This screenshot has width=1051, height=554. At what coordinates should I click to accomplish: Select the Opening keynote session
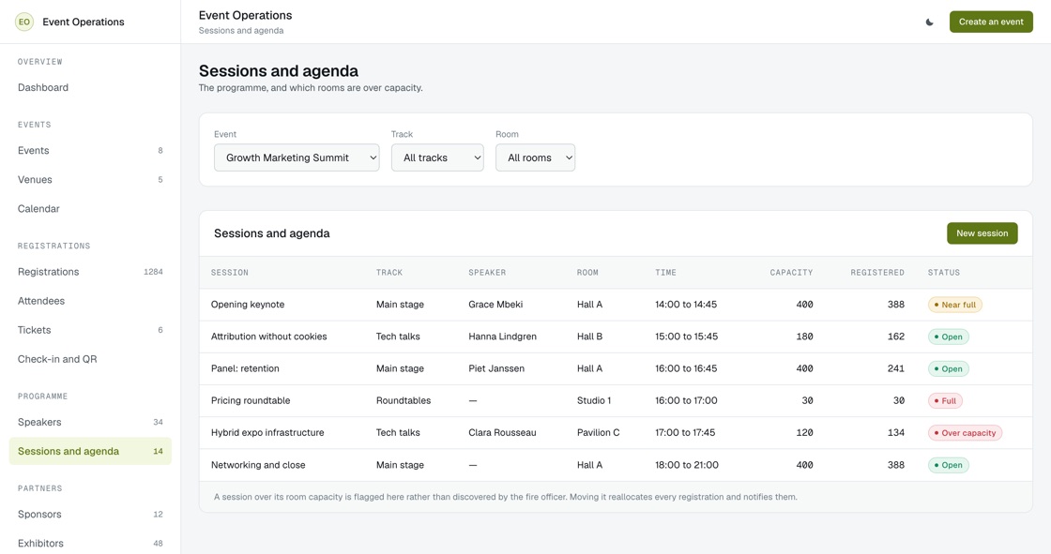pos(248,305)
